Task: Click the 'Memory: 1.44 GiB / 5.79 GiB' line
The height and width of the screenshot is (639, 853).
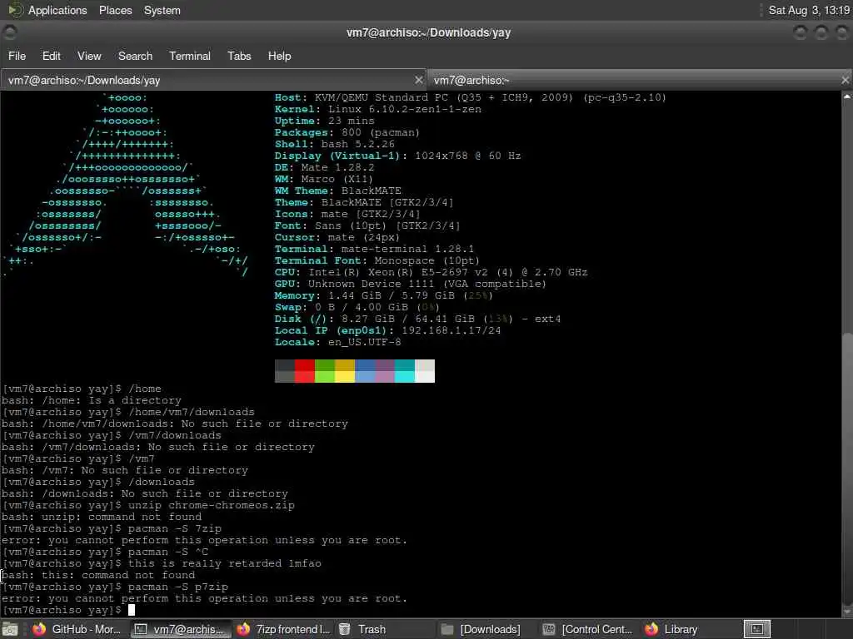Action: click(x=383, y=295)
